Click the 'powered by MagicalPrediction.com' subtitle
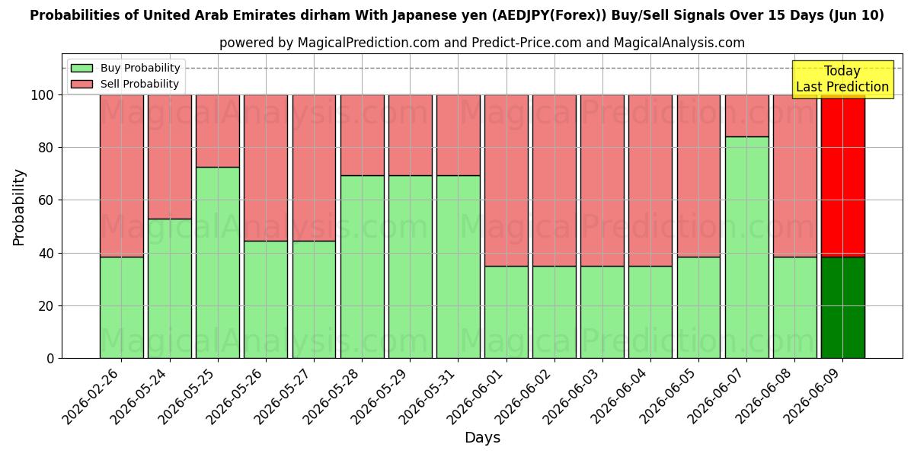The height and width of the screenshot is (457, 914). click(482, 43)
